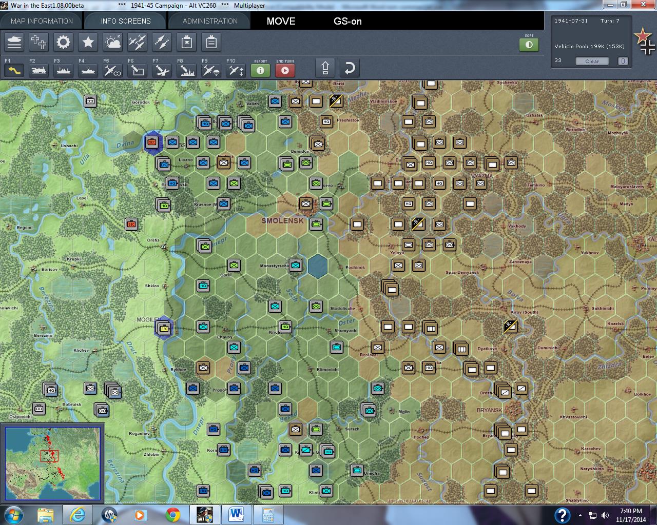
Task: Click the undo curved arrow button
Action: tap(350, 68)
